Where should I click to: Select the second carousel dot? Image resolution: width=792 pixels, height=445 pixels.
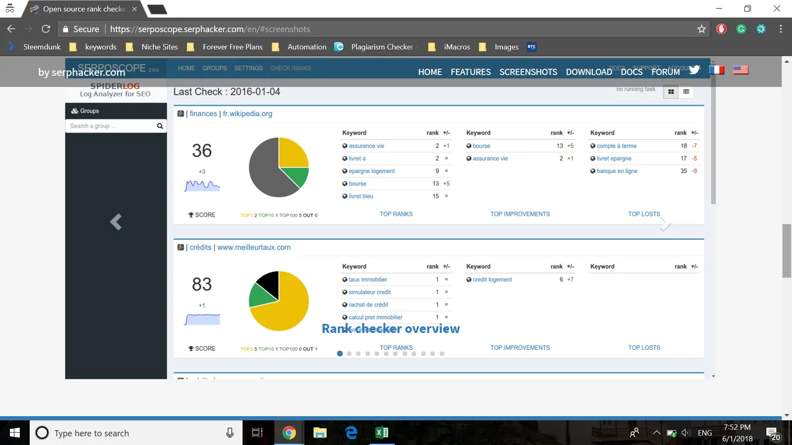pos(349,354)
